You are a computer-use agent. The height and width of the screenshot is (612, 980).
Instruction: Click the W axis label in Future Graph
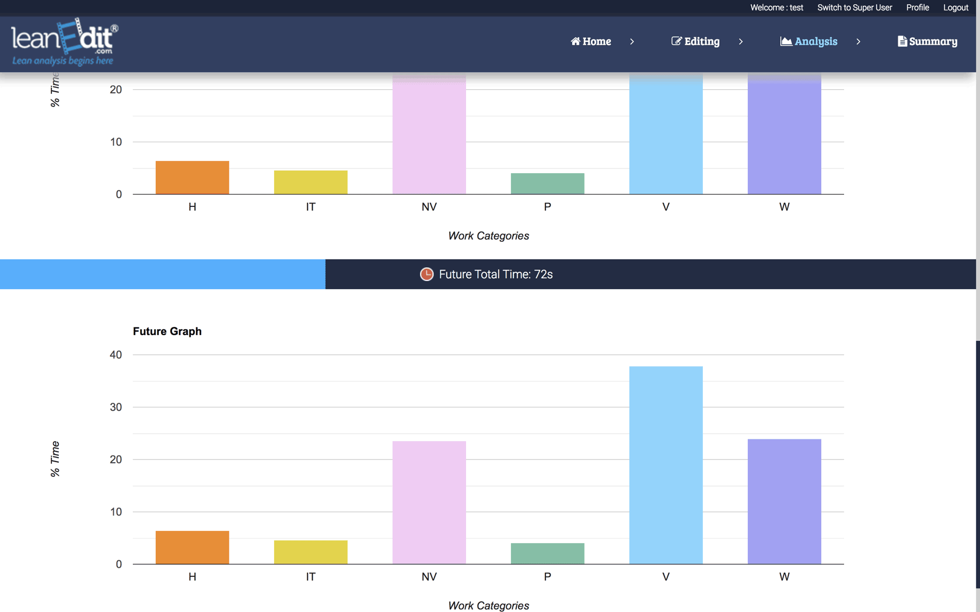tap(785, 576)
